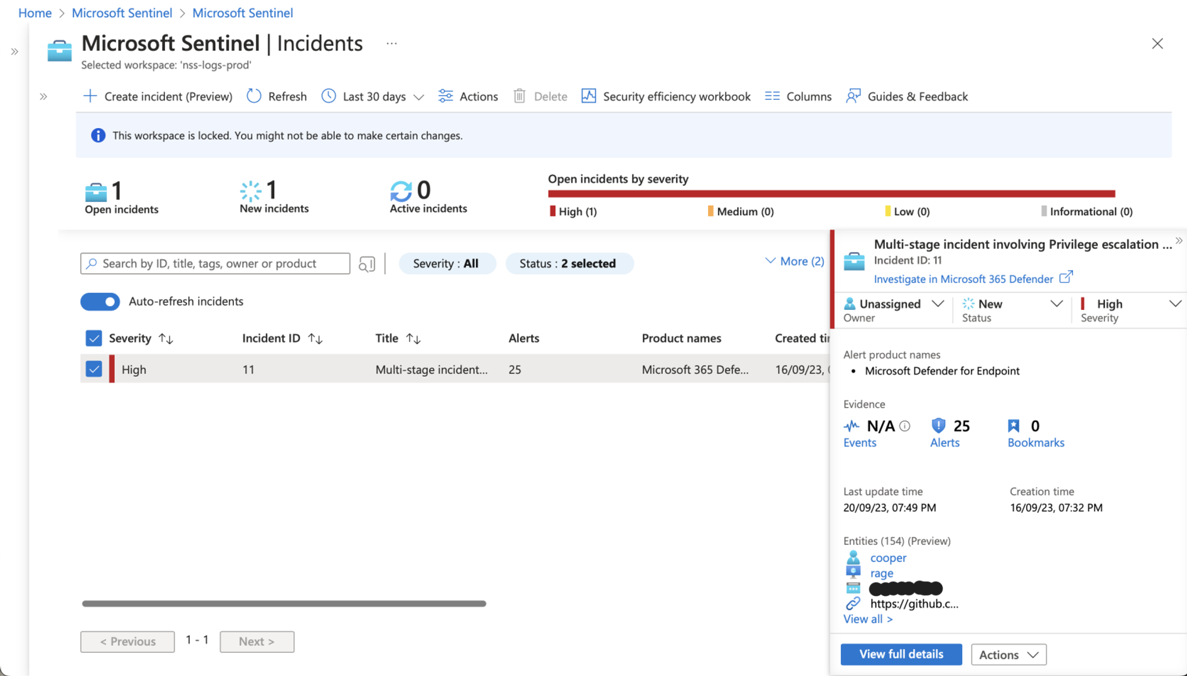Open the rage entity link

(882, 573)
